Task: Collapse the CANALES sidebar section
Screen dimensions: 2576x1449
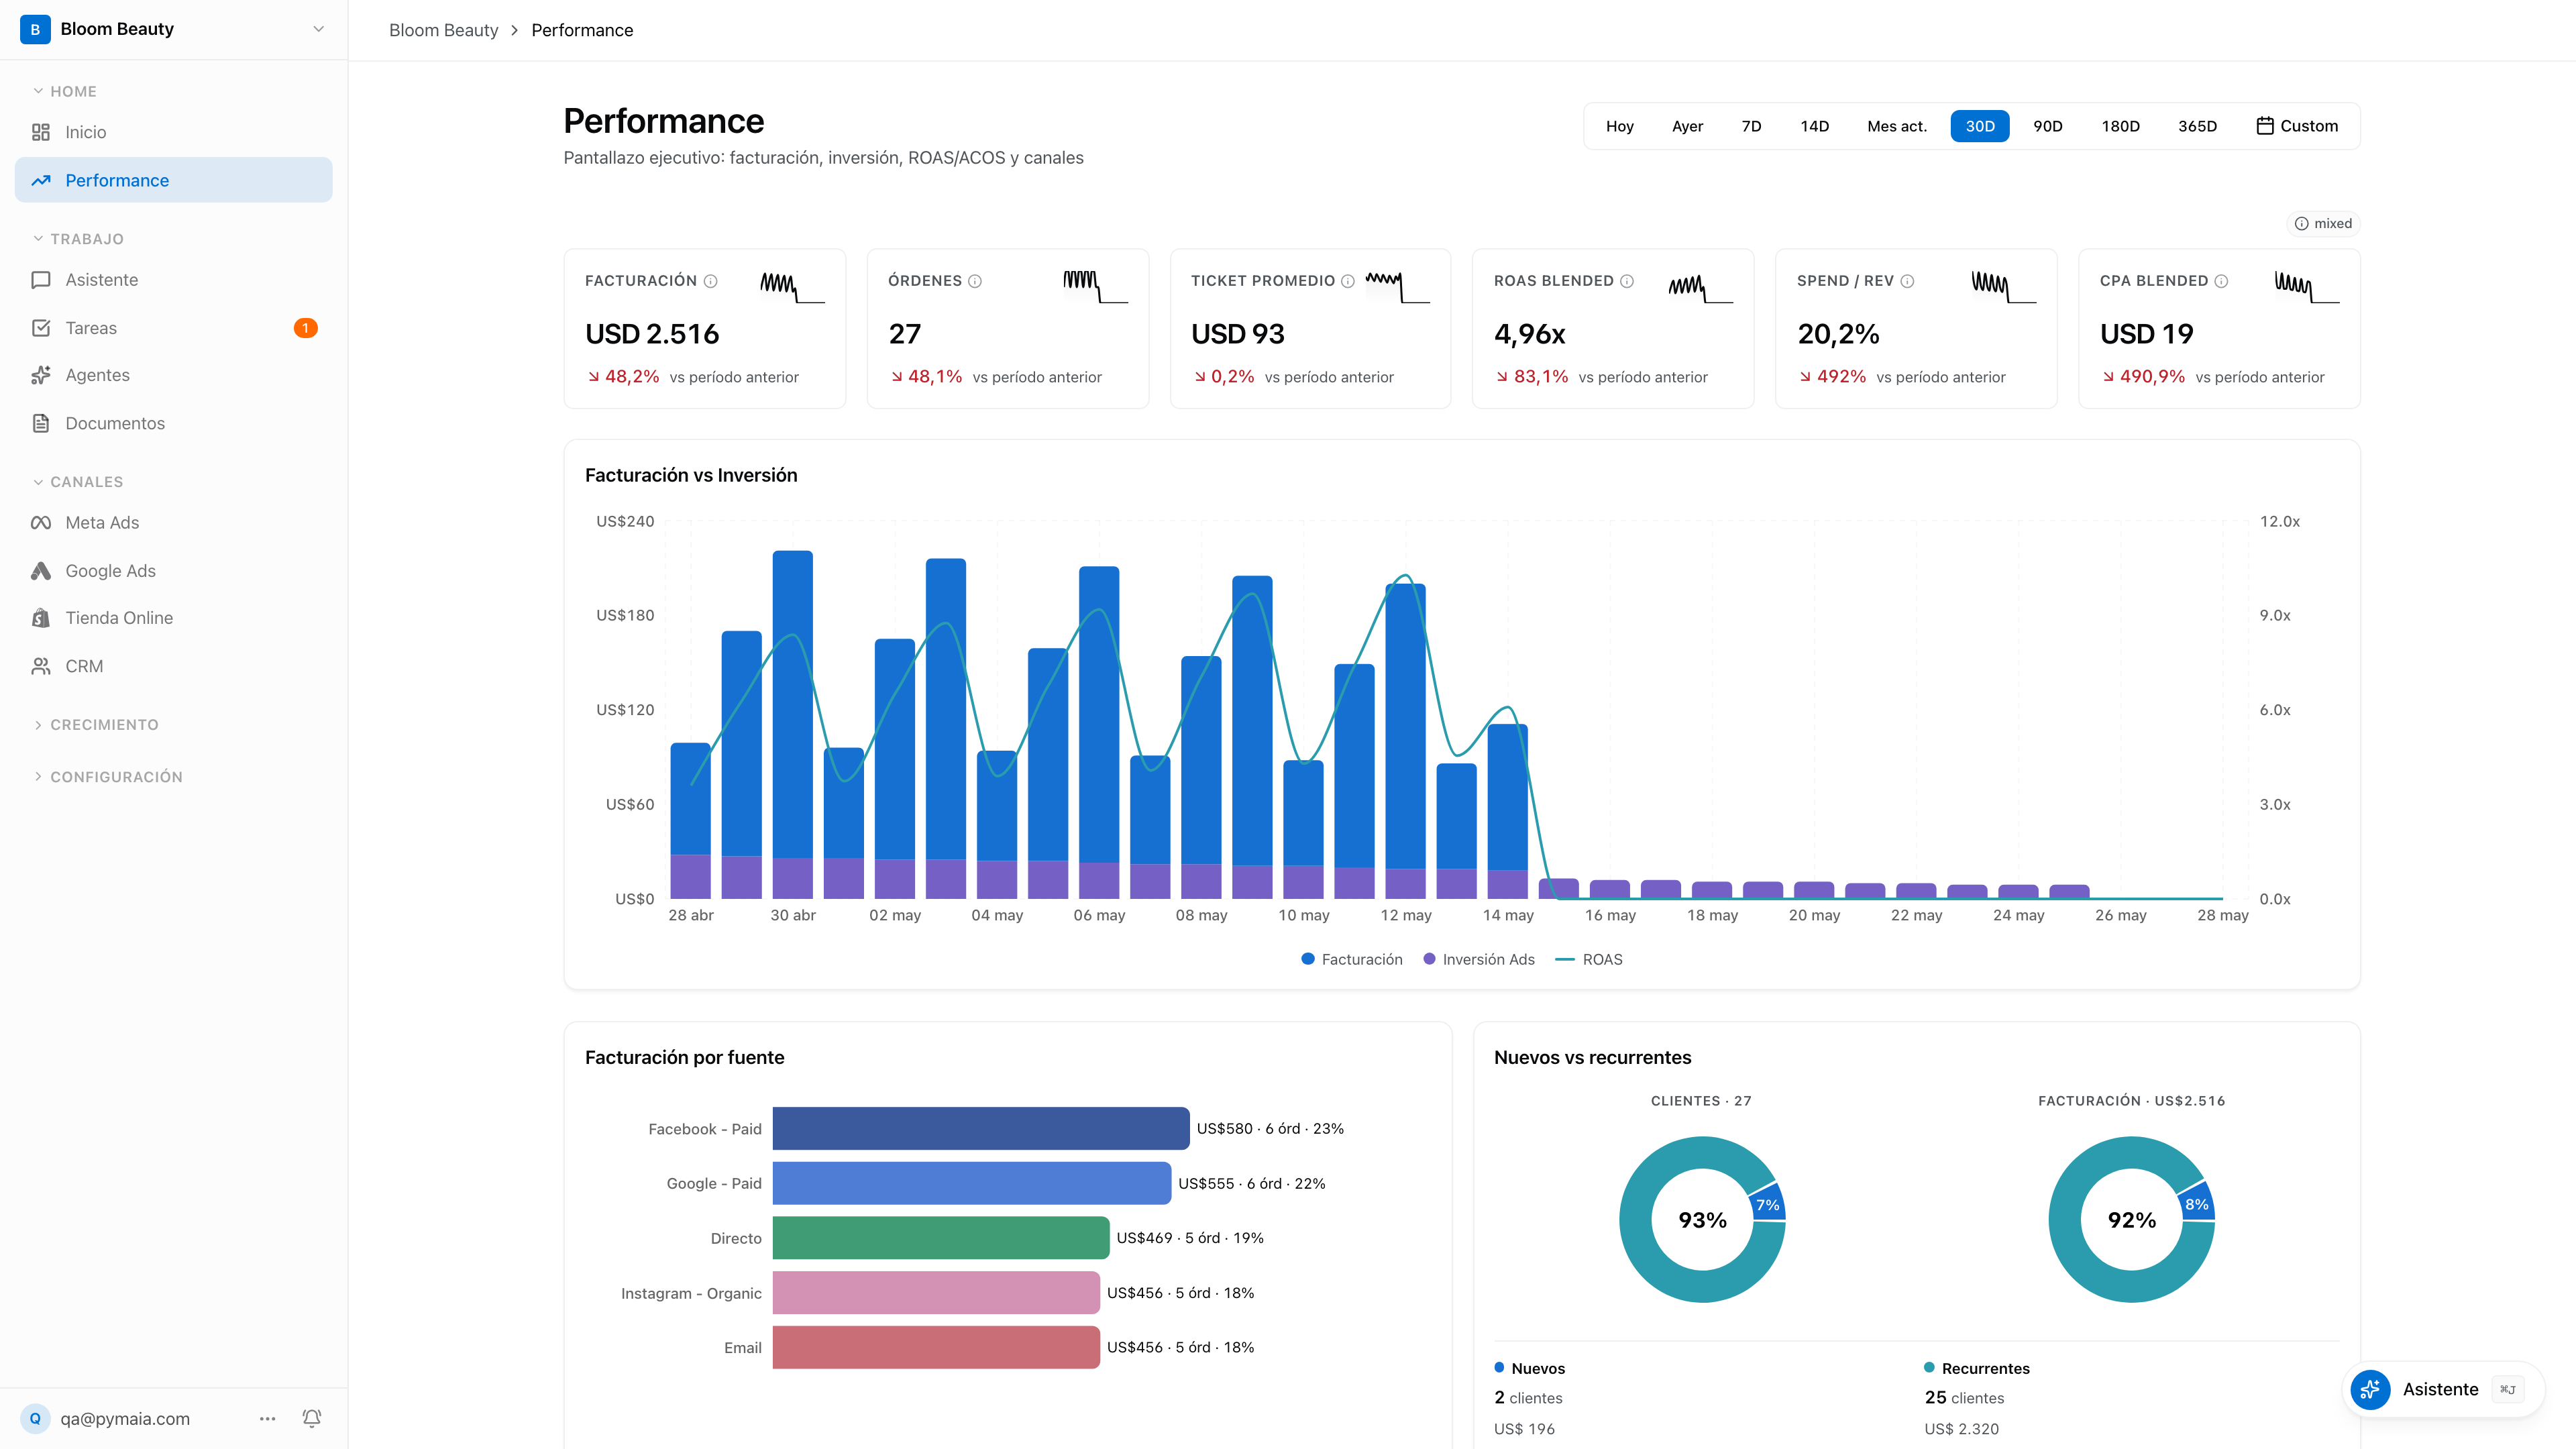Action: (78, 482)
